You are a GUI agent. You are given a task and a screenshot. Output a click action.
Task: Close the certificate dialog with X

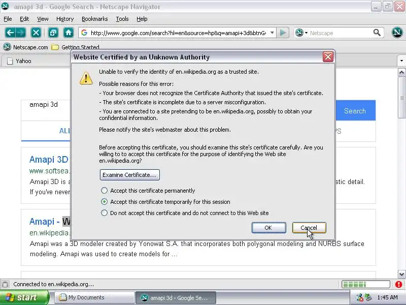click(328, 56)
